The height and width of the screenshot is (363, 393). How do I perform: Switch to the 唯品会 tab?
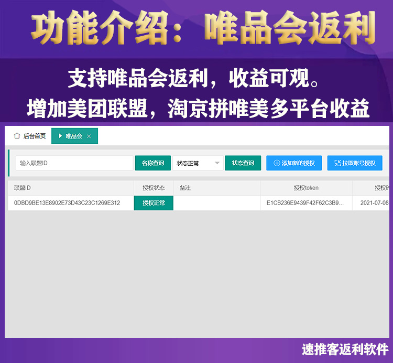tap(74, 136)
